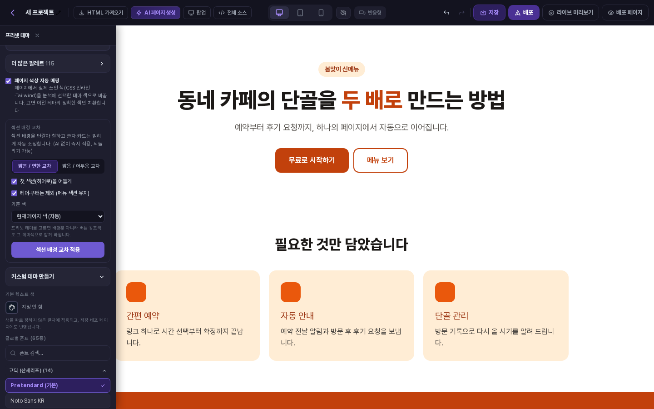Click the 간편 예약 orange card icon
The image size is (654, 409).
coord(136,292)
